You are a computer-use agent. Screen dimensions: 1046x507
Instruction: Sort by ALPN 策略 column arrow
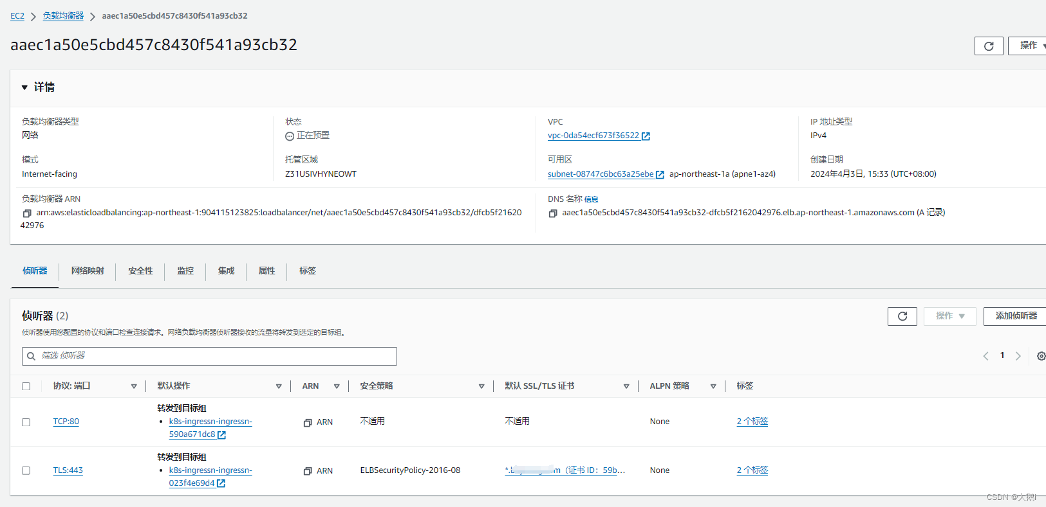pyautogui.click(x=713, y=386)
